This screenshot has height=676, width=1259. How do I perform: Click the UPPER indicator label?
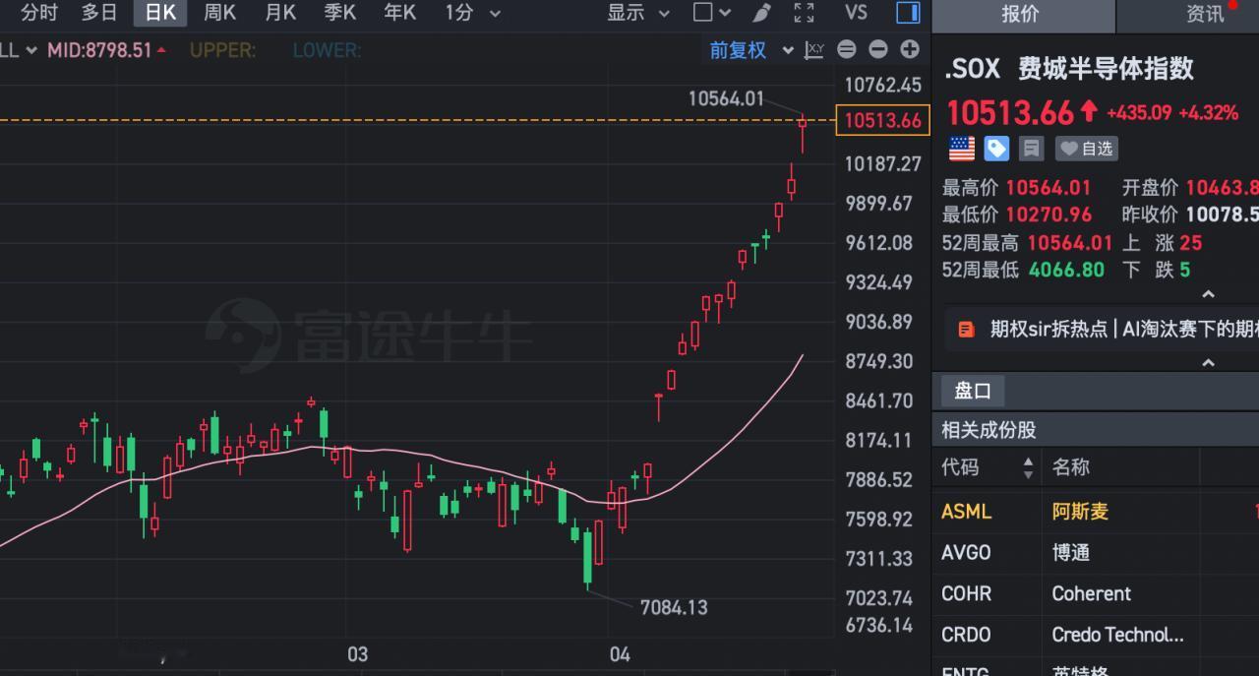(222, 50)
